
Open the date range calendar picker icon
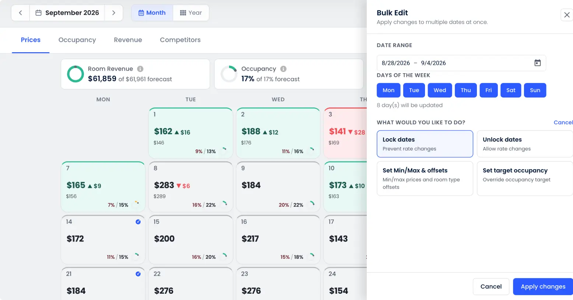click(x=537, y=63)
